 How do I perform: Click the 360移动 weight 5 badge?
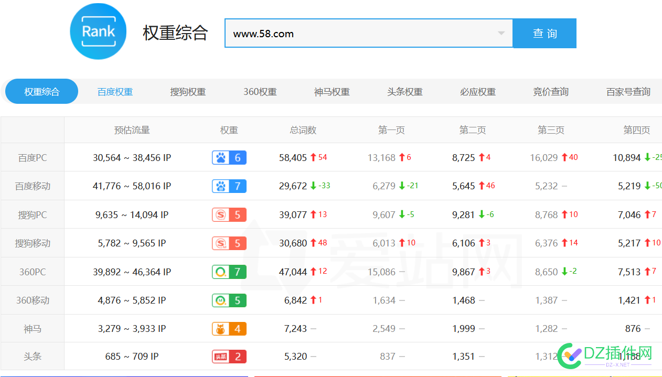(x=229, y=300)
